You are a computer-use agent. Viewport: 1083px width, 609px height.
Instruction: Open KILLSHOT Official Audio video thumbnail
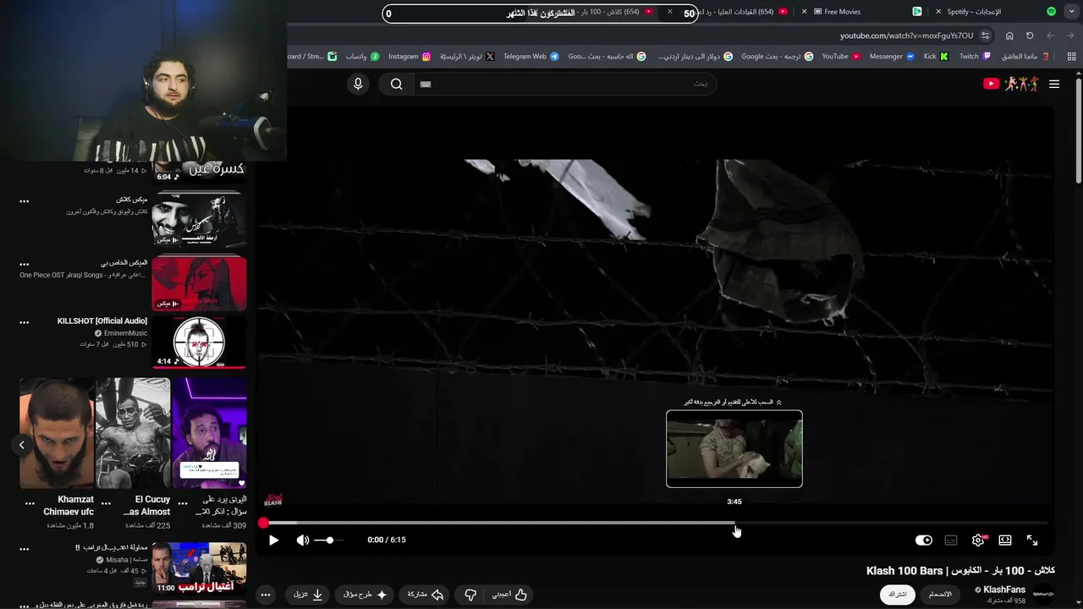pyautogui.click(x=199, y=342)
